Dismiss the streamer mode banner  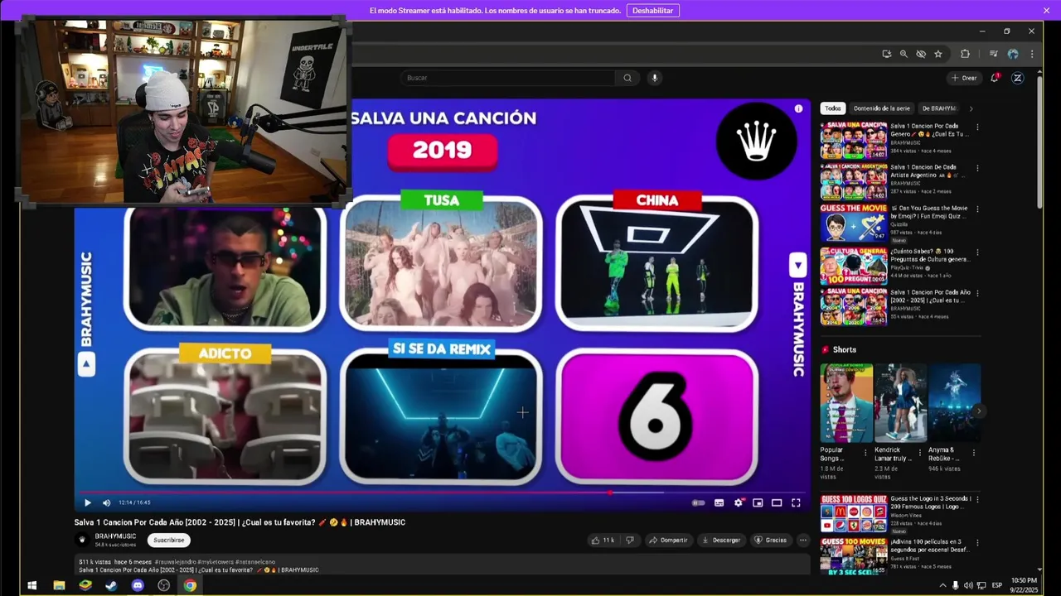1046,10
